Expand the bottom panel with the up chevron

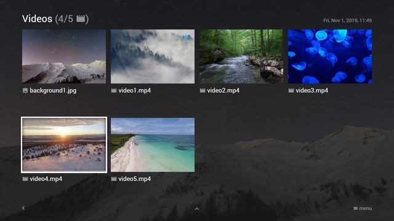click(x=197, y=209)
